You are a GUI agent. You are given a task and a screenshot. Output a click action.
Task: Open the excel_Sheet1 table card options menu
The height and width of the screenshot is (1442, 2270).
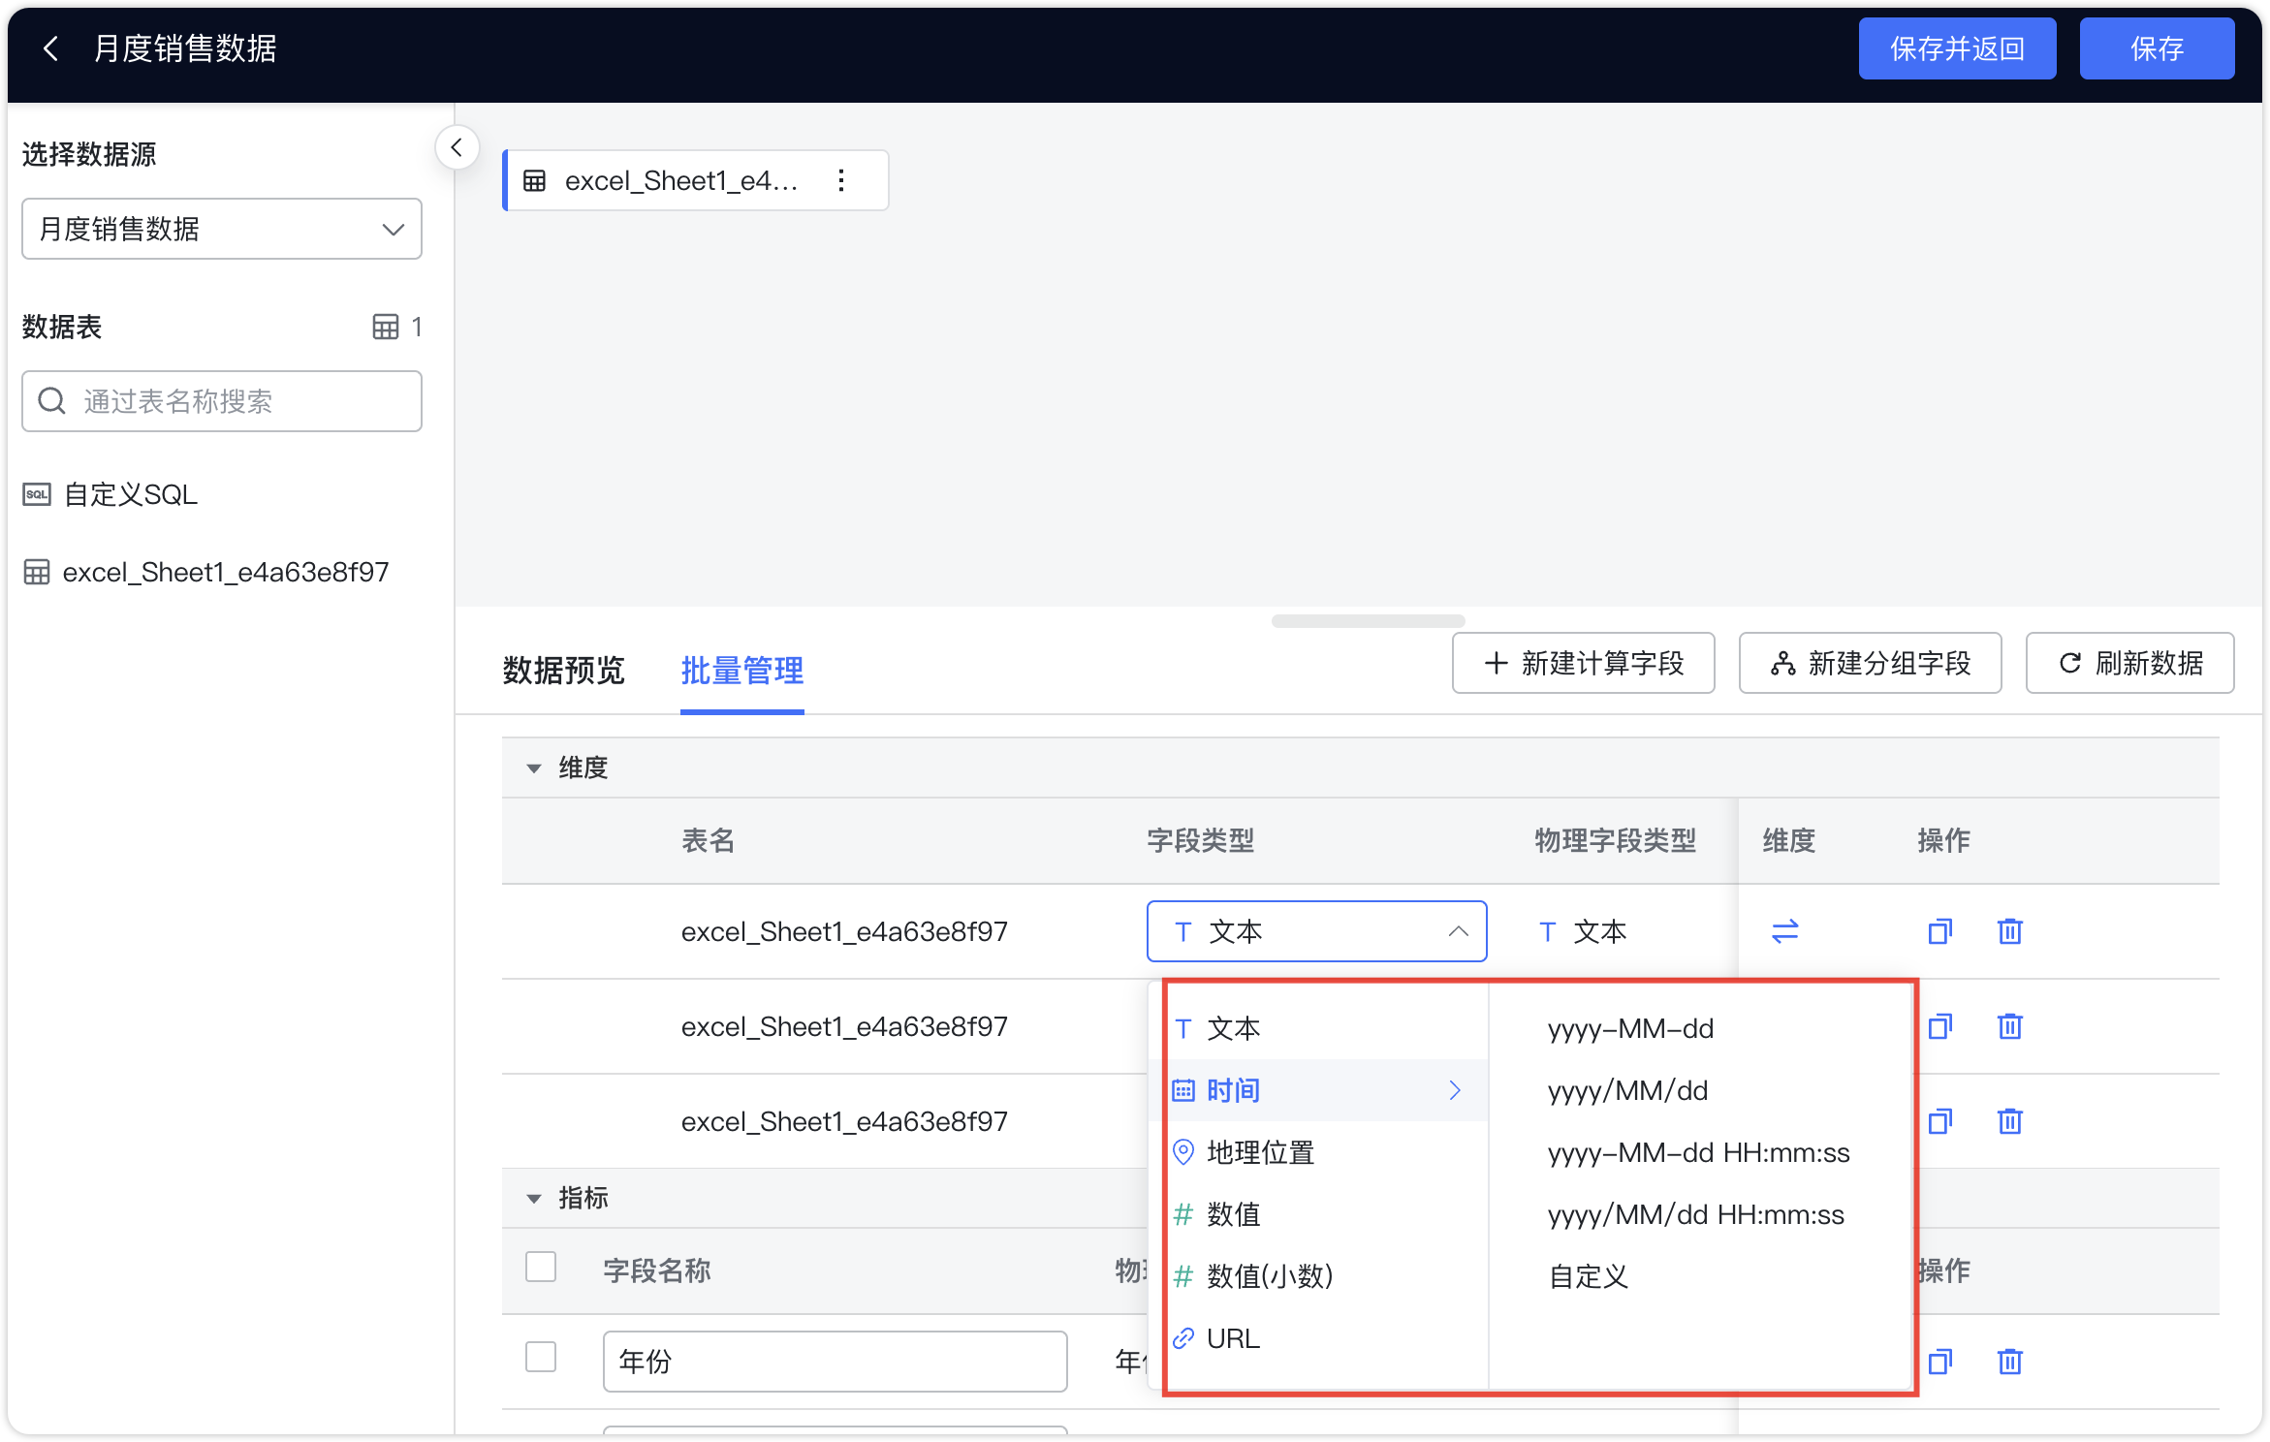tap(841, 180)
